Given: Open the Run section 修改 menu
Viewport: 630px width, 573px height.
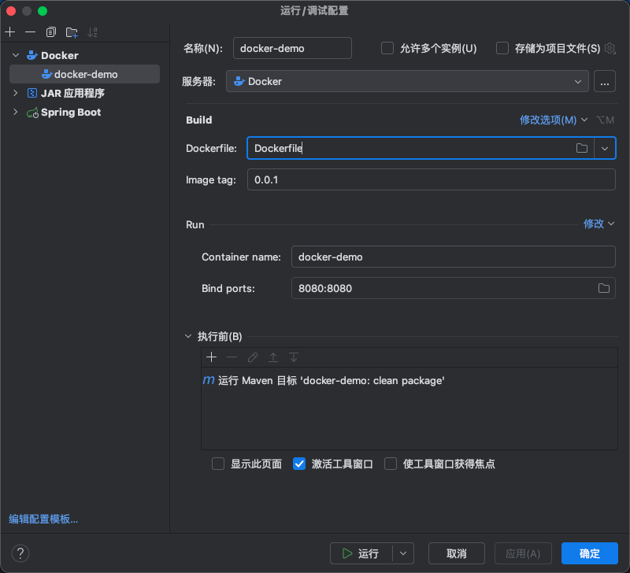Looking at the screenshot, I should click(598, 224).
